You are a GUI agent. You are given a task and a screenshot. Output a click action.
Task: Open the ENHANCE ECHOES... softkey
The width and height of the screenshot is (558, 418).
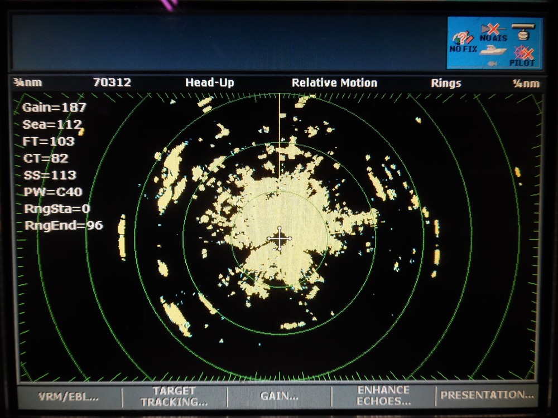383,396
